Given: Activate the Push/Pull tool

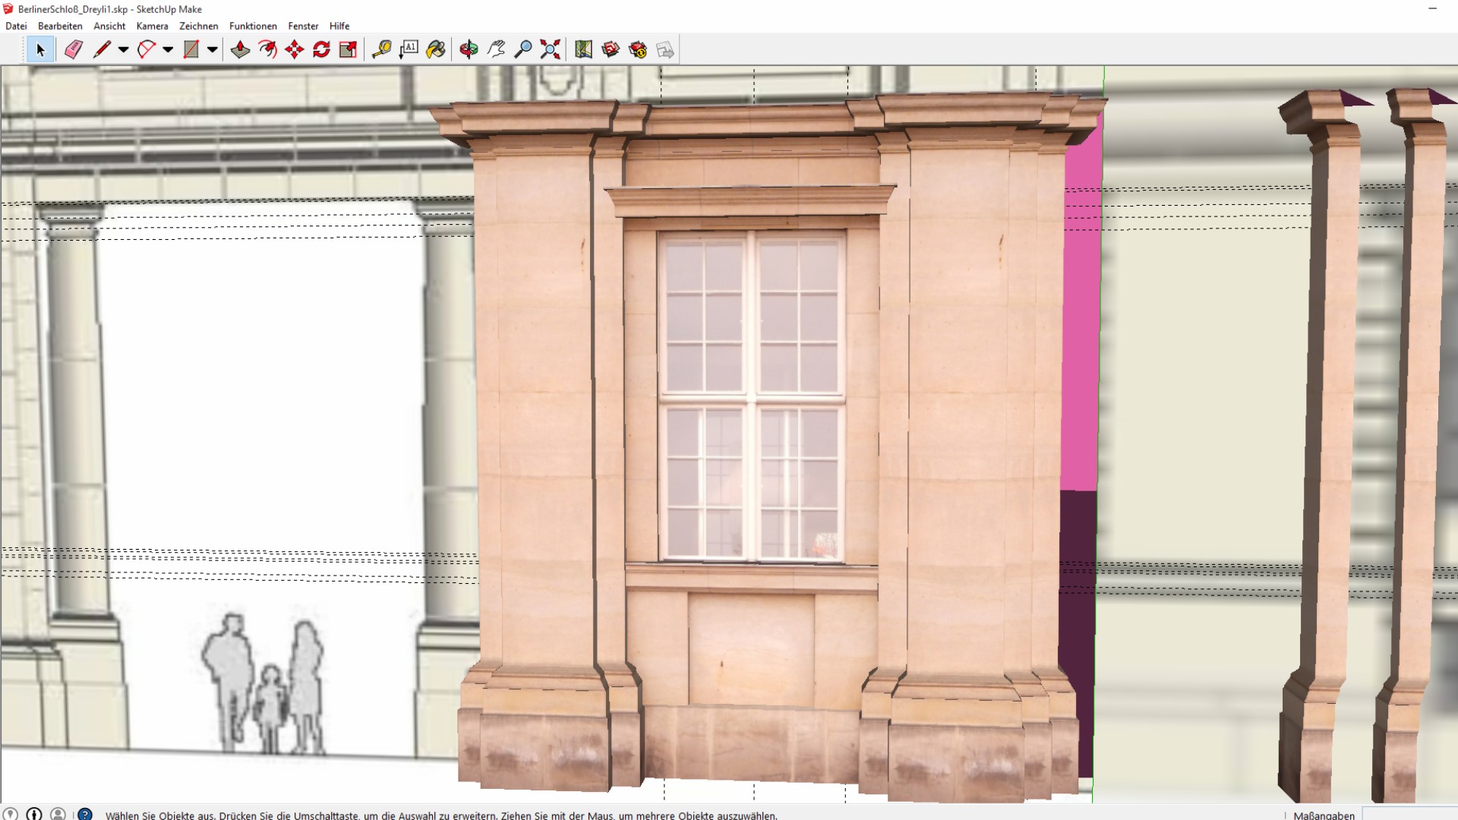Looking at the screenshot, I should [x=240, y=50].
